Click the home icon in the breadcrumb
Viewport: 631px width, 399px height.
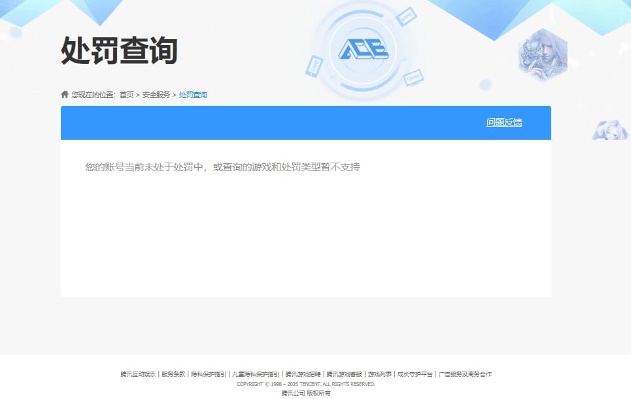[65, 94]
